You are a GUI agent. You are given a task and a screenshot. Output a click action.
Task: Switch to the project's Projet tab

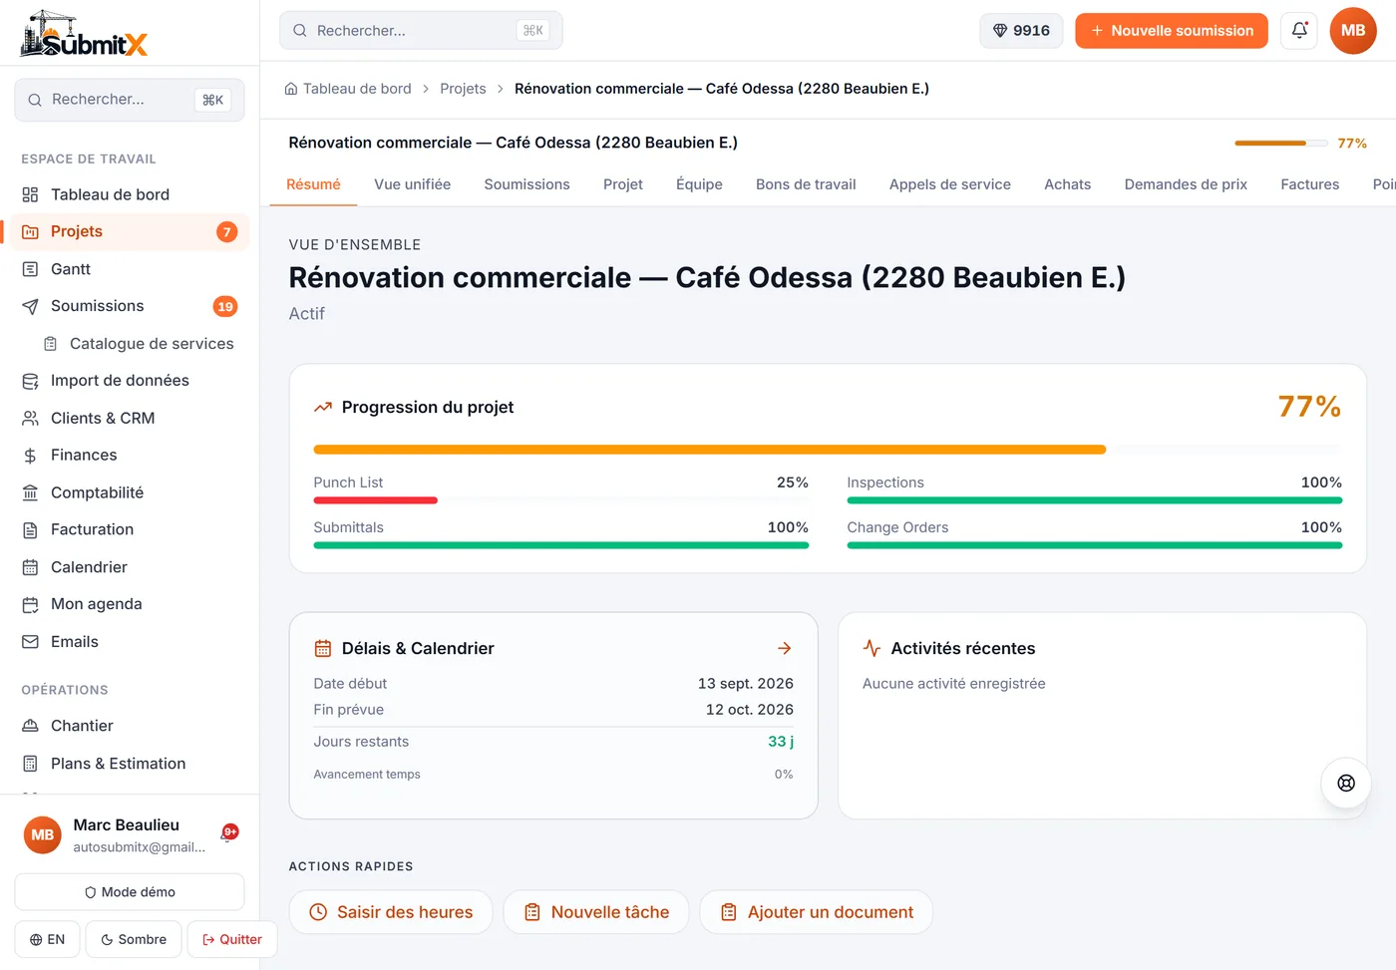click(623, 184)
